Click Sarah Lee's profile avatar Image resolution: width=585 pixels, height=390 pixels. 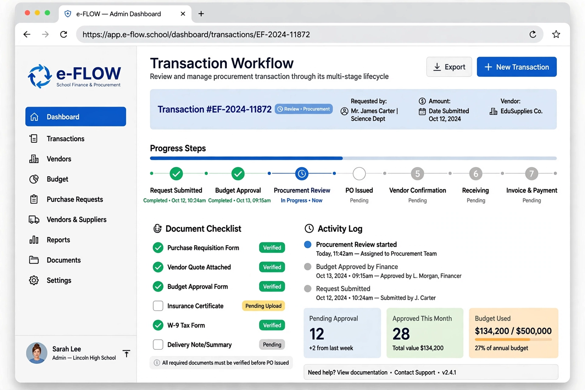coord(37,353)
